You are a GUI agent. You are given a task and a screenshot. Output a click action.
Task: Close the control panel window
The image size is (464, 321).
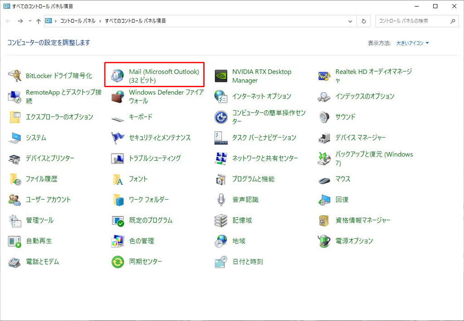454,6
